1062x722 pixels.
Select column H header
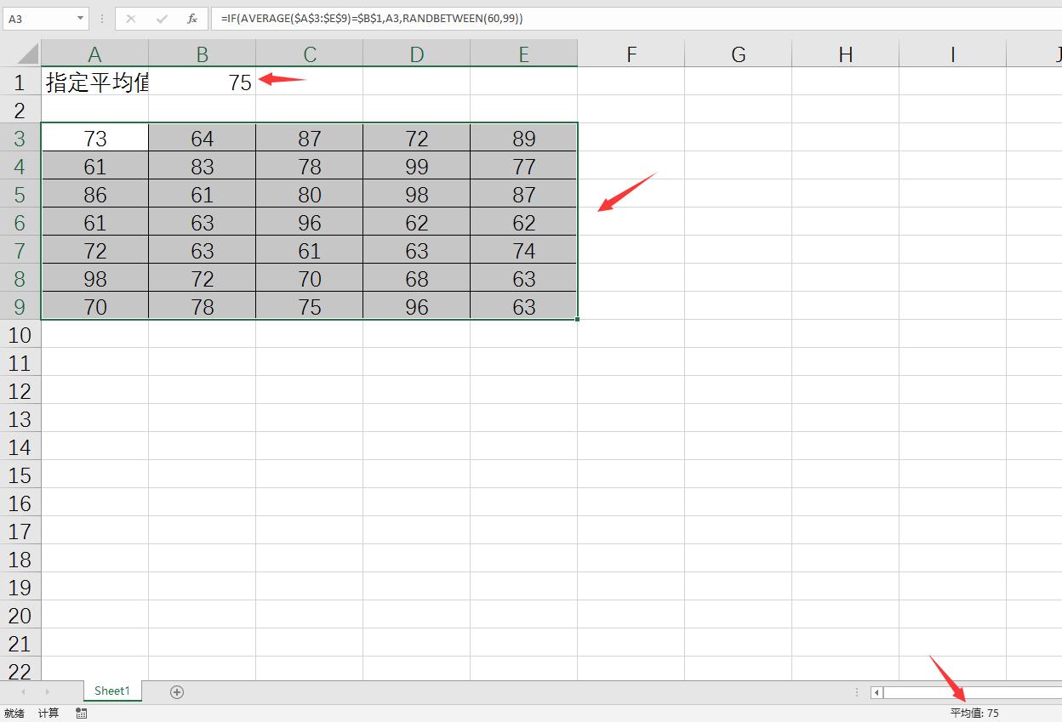coord(845,54)
